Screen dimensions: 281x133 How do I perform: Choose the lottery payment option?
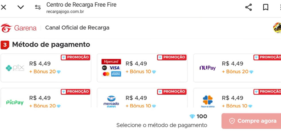237,99
